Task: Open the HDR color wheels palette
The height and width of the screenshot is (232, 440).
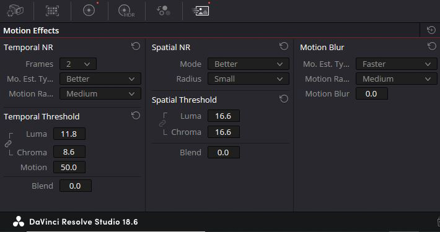Action: (x=126, y=11)
